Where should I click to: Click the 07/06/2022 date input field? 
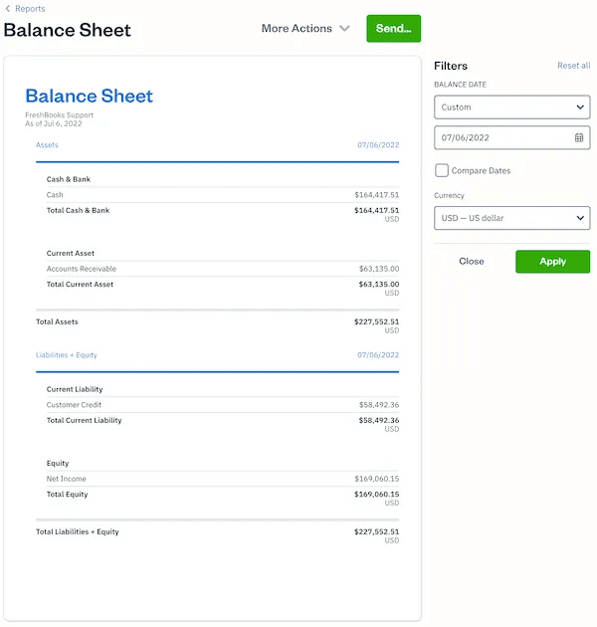coord(502,137)
